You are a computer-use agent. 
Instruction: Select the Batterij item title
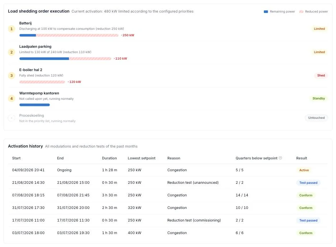click(x=25, y=23)
